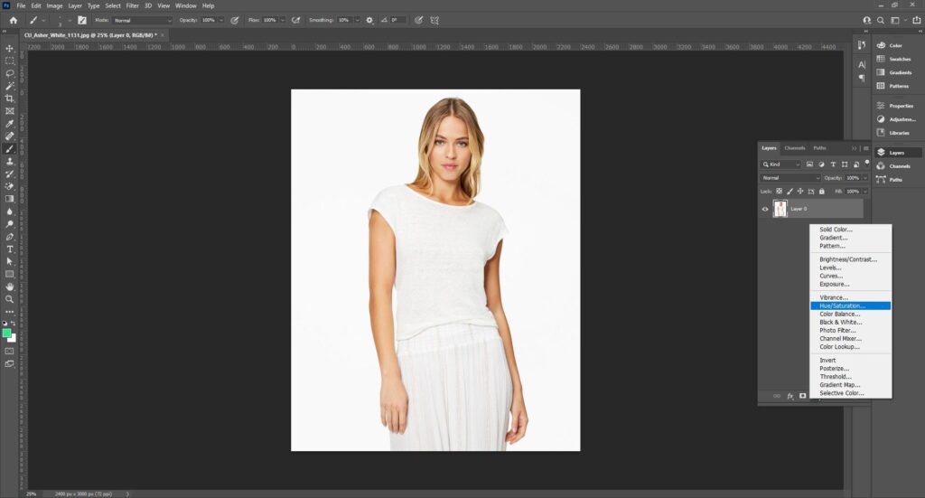Toggle lock transparent pixels for layer
The height and width of the screenshot is (498, 925).
pyautogui.click(x=779, y=192)
